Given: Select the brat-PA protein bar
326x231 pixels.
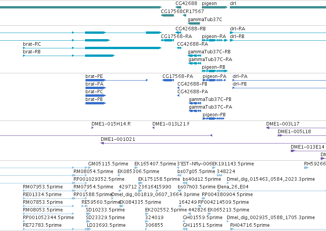Looking at the screenshot, I should click(96, 88).
